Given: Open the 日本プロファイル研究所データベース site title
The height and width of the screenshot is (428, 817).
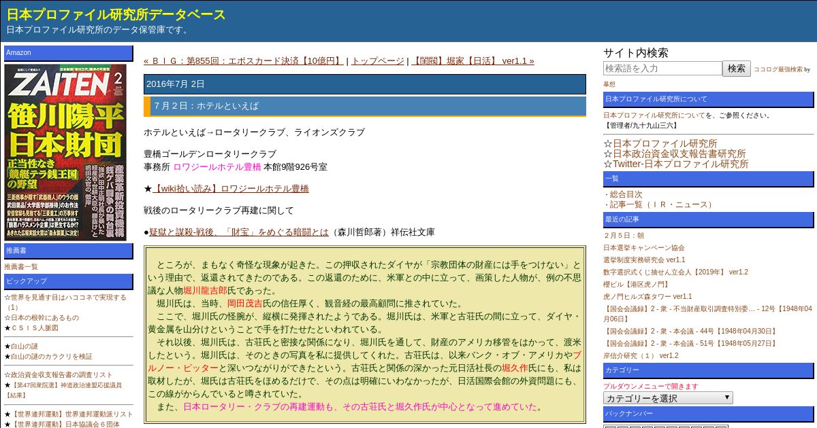Looking at the screenshot, I should (x=116, y=14).
